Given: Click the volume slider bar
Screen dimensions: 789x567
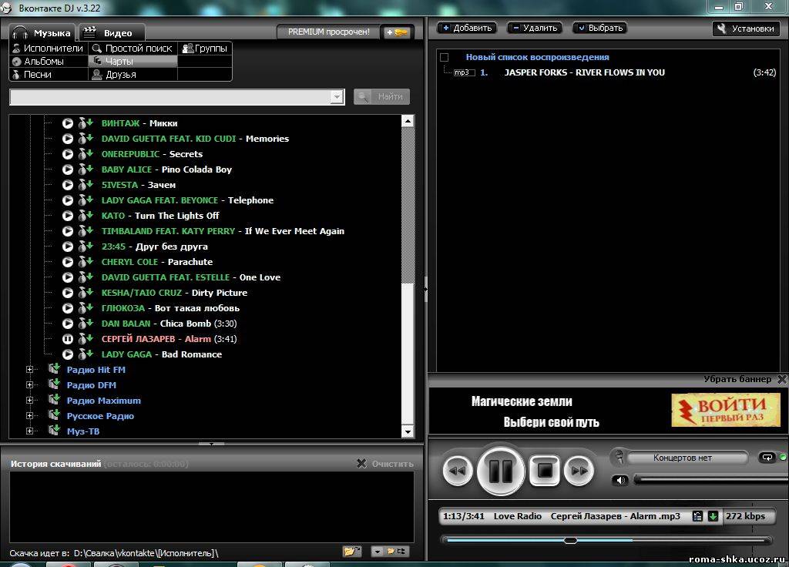Looking at the screenshot, I should [x=710, y=480].
